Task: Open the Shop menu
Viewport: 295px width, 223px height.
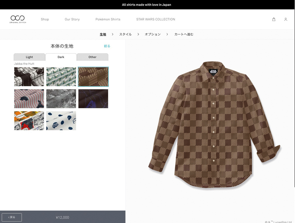Action: click(45, 19)
